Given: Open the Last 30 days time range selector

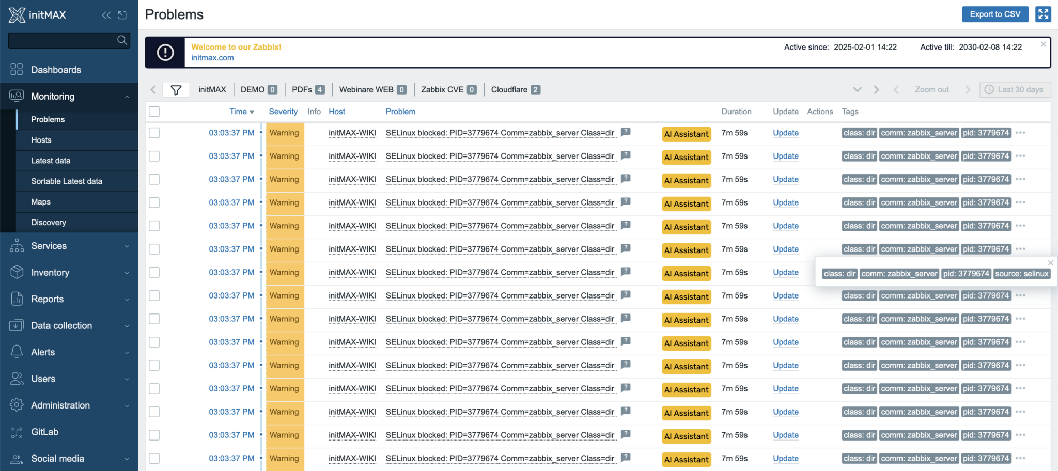Looking at the screenshot, I should (x=1015, y=89).
